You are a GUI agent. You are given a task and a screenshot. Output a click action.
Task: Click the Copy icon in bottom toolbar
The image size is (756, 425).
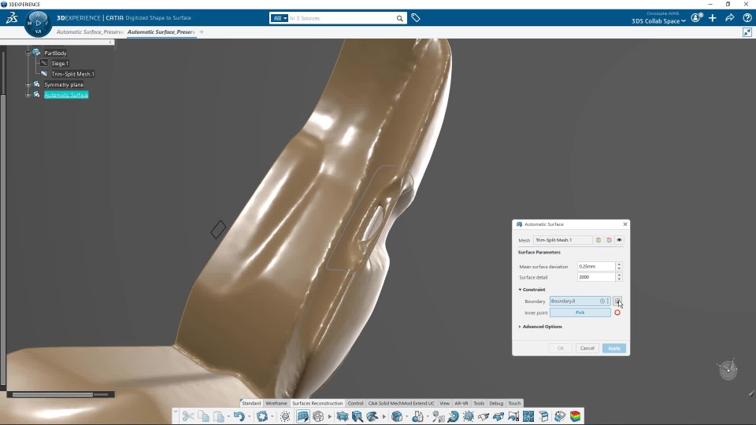(x=203, y=416)
